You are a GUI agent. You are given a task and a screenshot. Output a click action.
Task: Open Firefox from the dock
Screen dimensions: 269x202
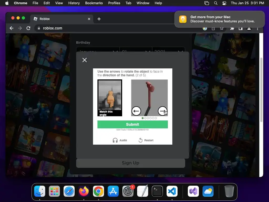click(84, 191)
